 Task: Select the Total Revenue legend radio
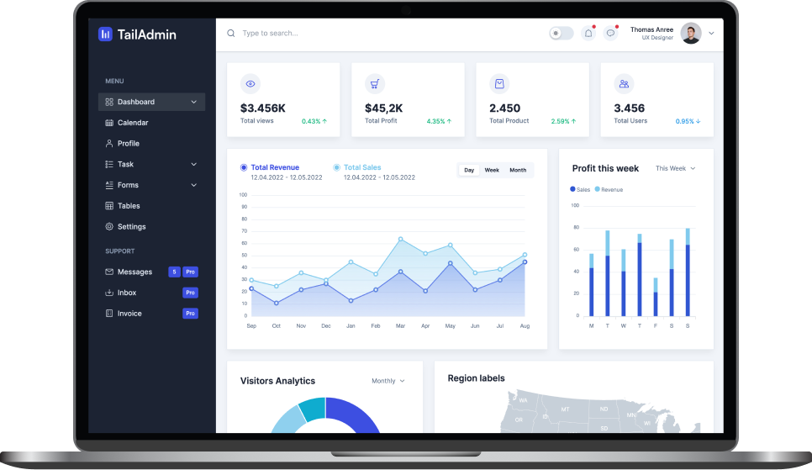[244, 167]
